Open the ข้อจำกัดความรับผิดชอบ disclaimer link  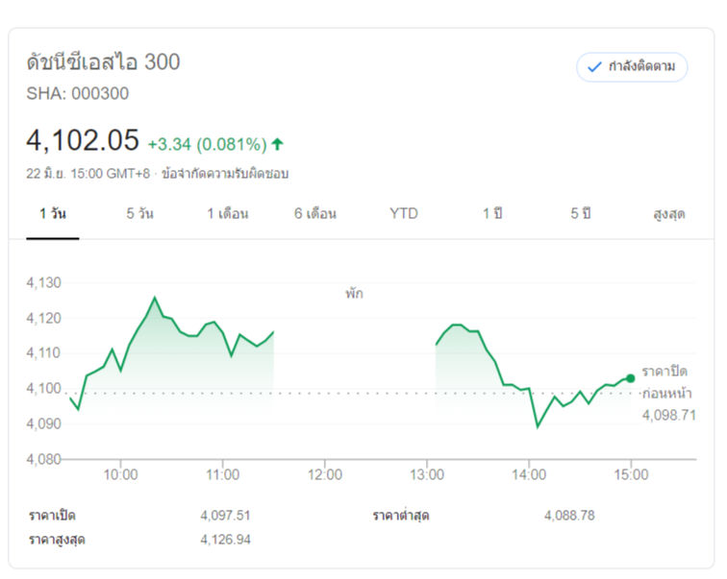point(225,174)
